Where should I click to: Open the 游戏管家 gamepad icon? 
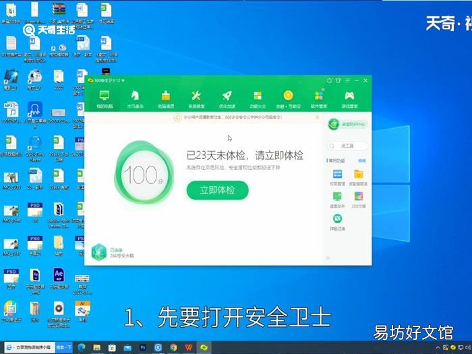pyautogui.click(x=349, y=96)
